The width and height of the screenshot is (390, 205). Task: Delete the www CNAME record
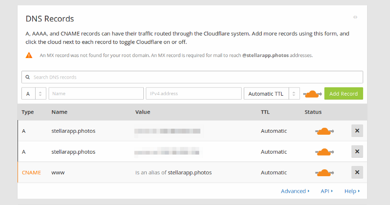click(357, 172)
